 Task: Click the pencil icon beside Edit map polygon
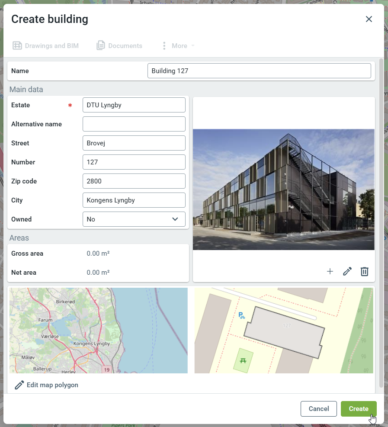pos(19,385)
